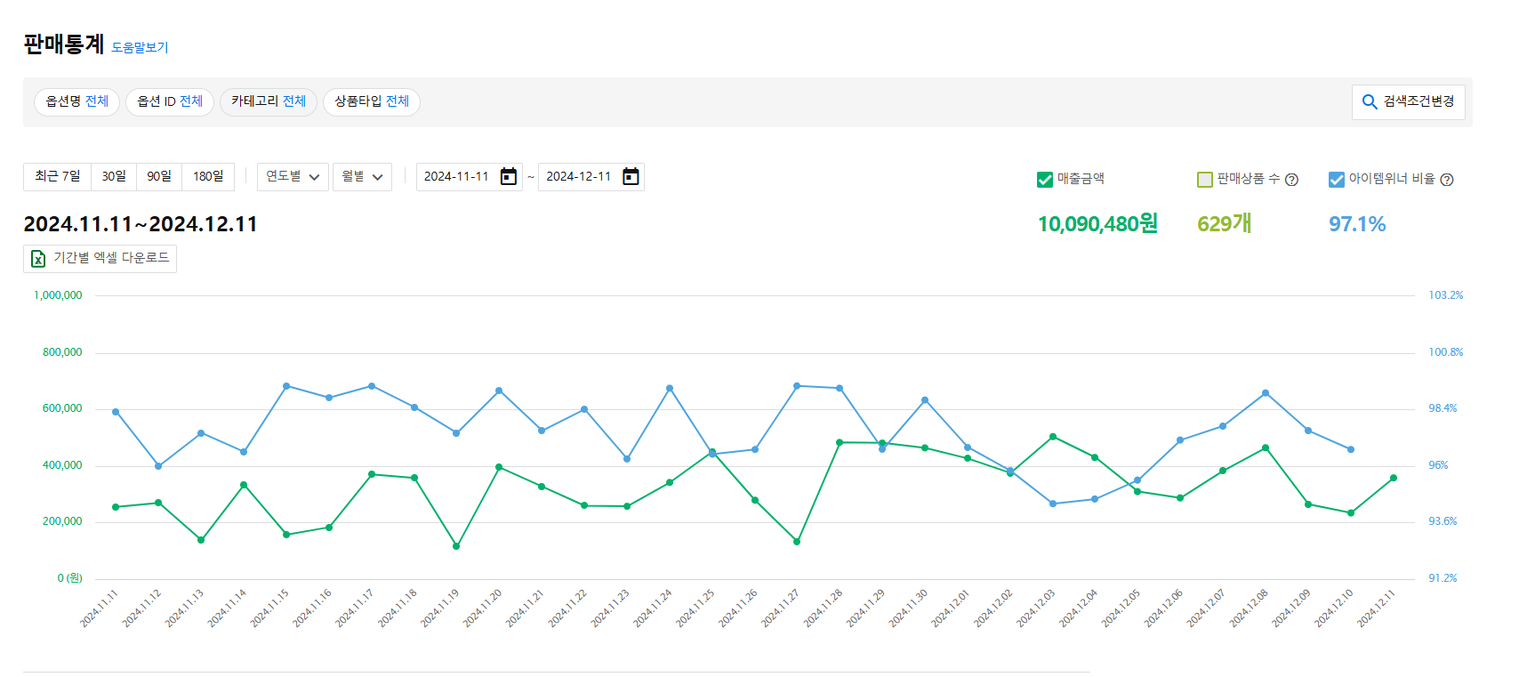This screenshot has width=1527, height=677.
Task: Select the 180일 period tab
Action: tap(208, 177)
